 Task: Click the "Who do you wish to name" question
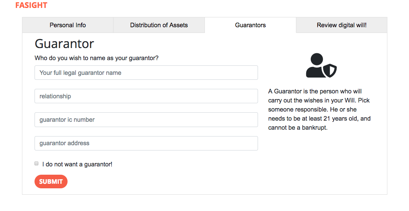click(x=96, y=58)
